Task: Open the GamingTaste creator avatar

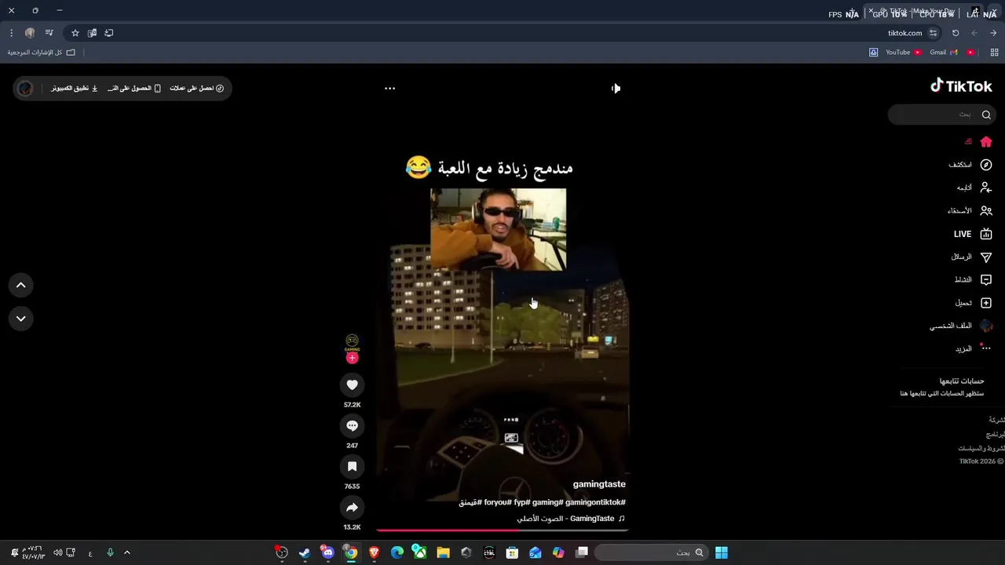Action: (352, 343)
